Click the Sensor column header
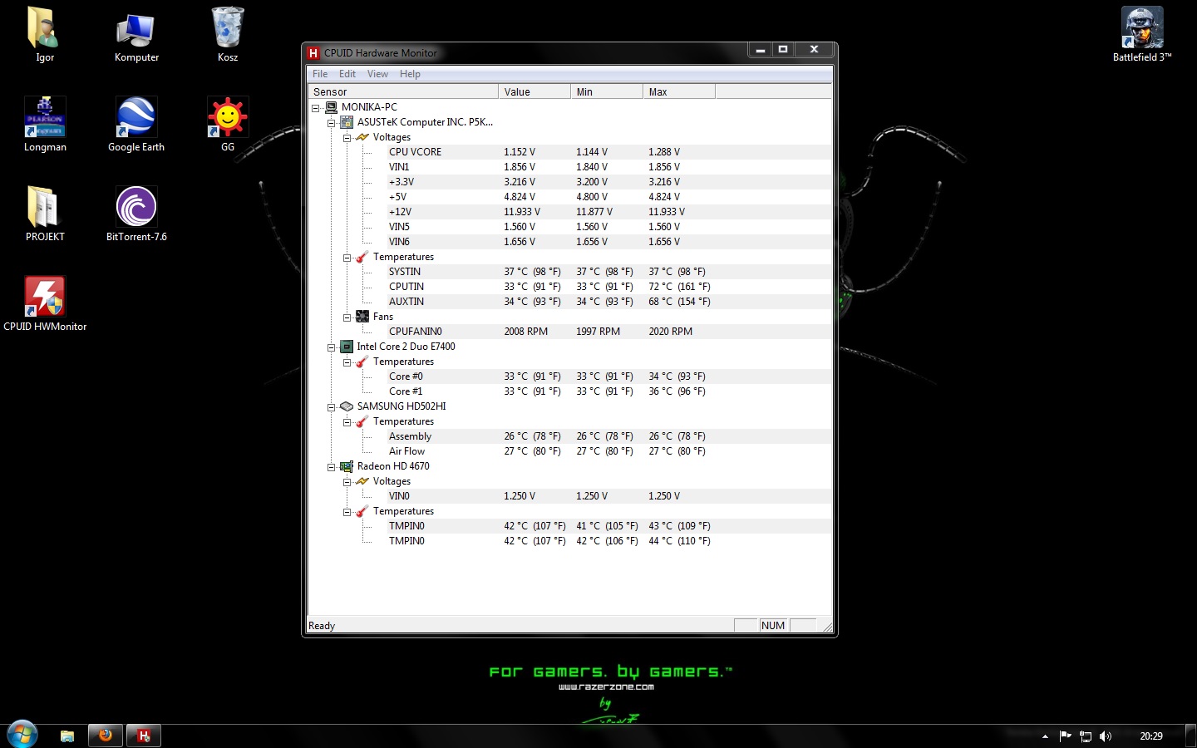 (403, 91)
